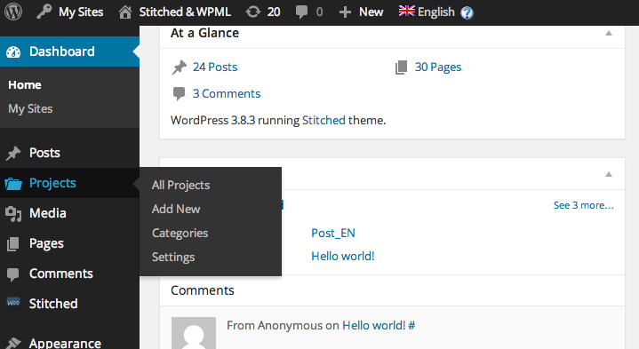Select All Projects in flyout menu
The image size is (639, 349).
(x=181, y=186)
